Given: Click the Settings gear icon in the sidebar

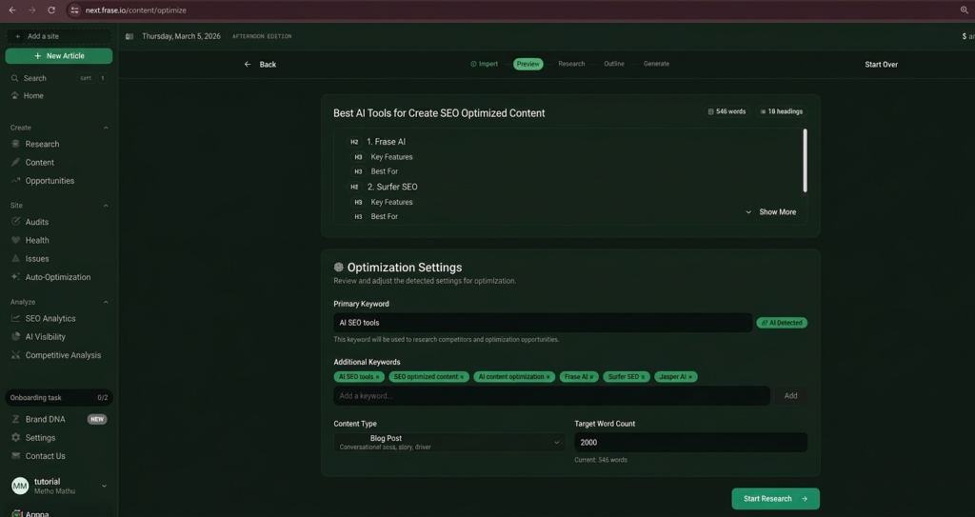Looking at the screenshot, I should (x=15, y=437).
